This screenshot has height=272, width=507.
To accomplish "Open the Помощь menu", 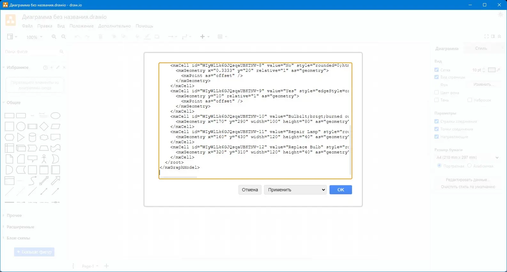I will coord(144,26).
